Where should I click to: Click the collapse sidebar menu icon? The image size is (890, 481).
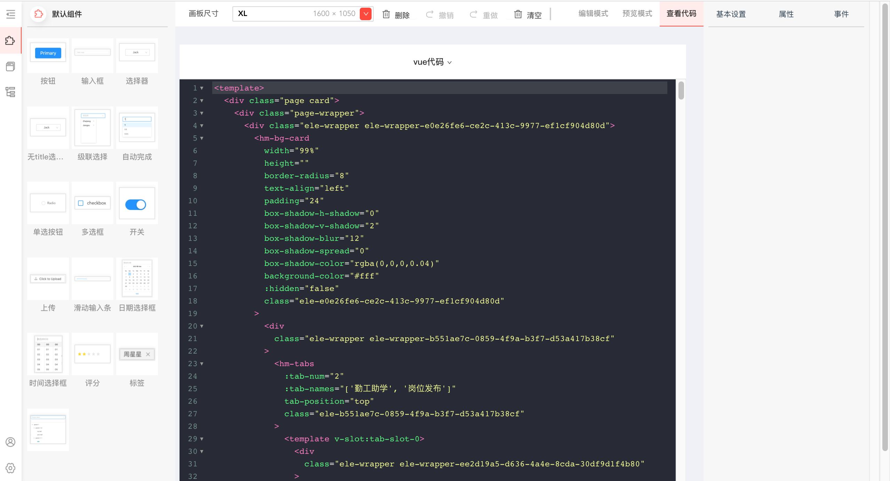coord(11,14)
